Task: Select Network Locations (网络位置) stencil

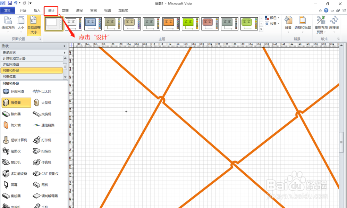Action: tap(32, 76)
